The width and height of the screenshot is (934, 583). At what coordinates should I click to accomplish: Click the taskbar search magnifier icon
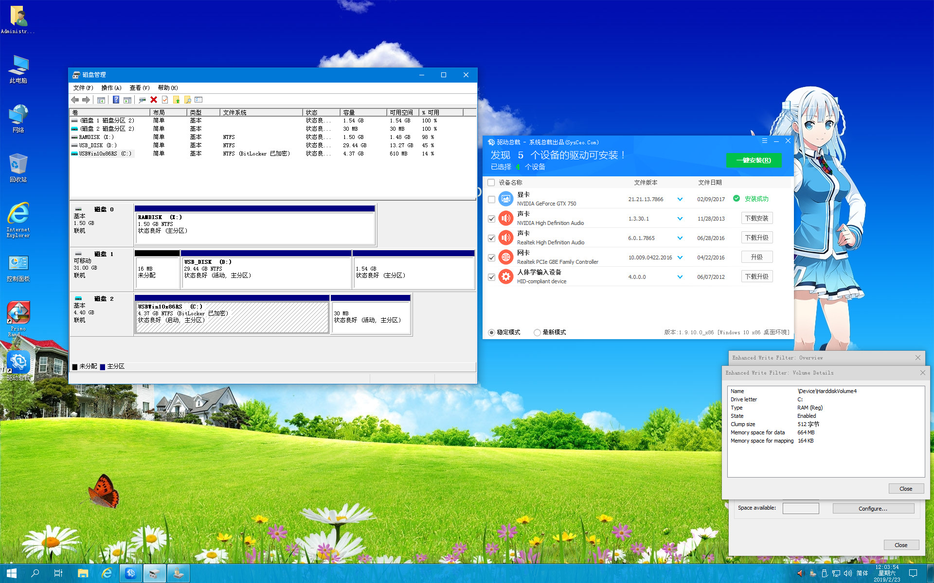(x=35, y=573)
